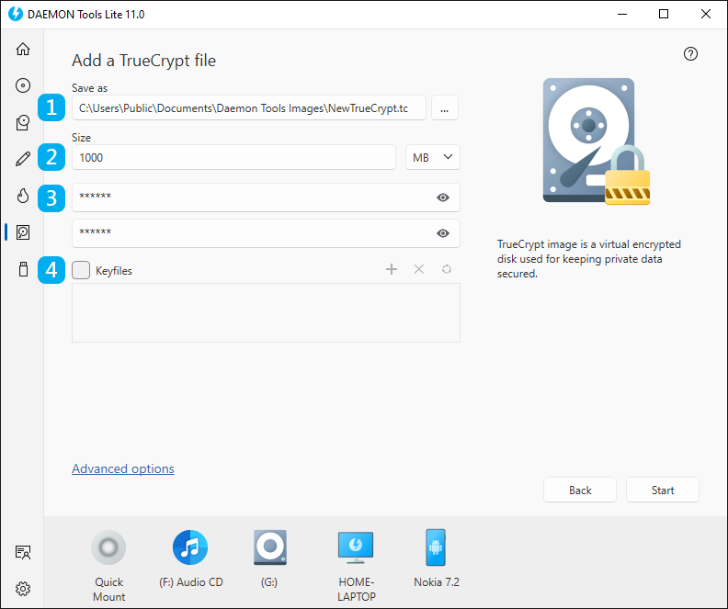The height and width of the screenshot is (609, 728).
Task: Click the Back button
Action: coord(580,490)
